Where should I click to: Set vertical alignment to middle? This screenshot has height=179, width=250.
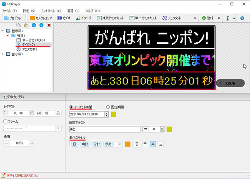pos(153,144)
